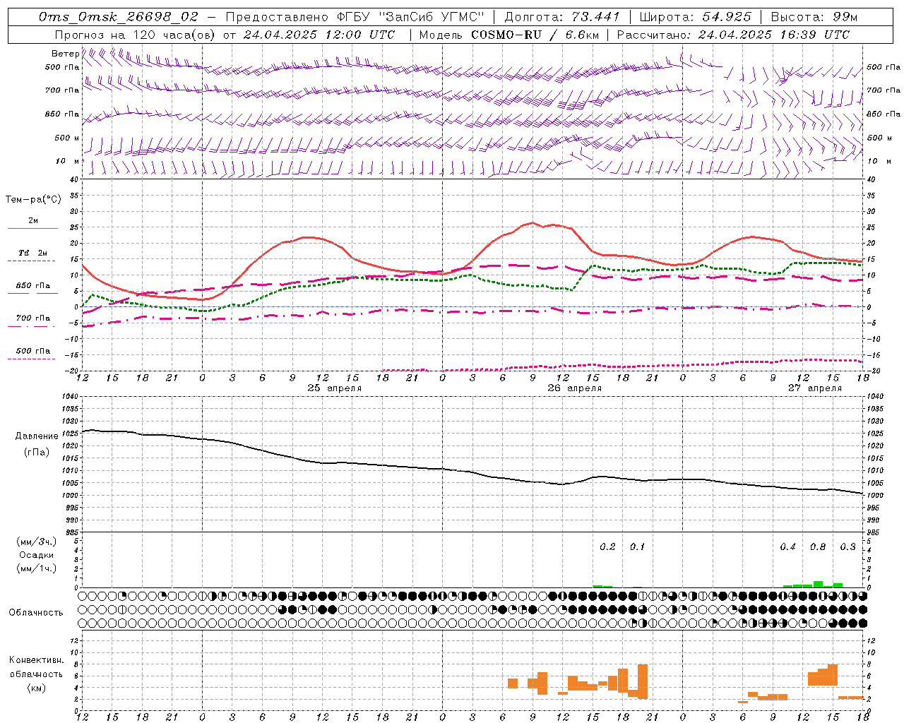Select the Td 2м legend label
This screenshot has height=723, width=904.
click(32, 253)
